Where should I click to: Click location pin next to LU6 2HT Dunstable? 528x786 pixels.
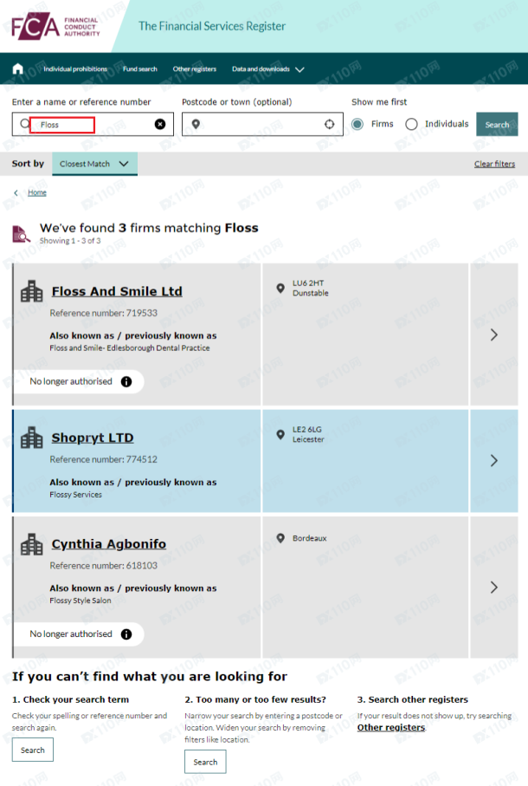point(280,289)
